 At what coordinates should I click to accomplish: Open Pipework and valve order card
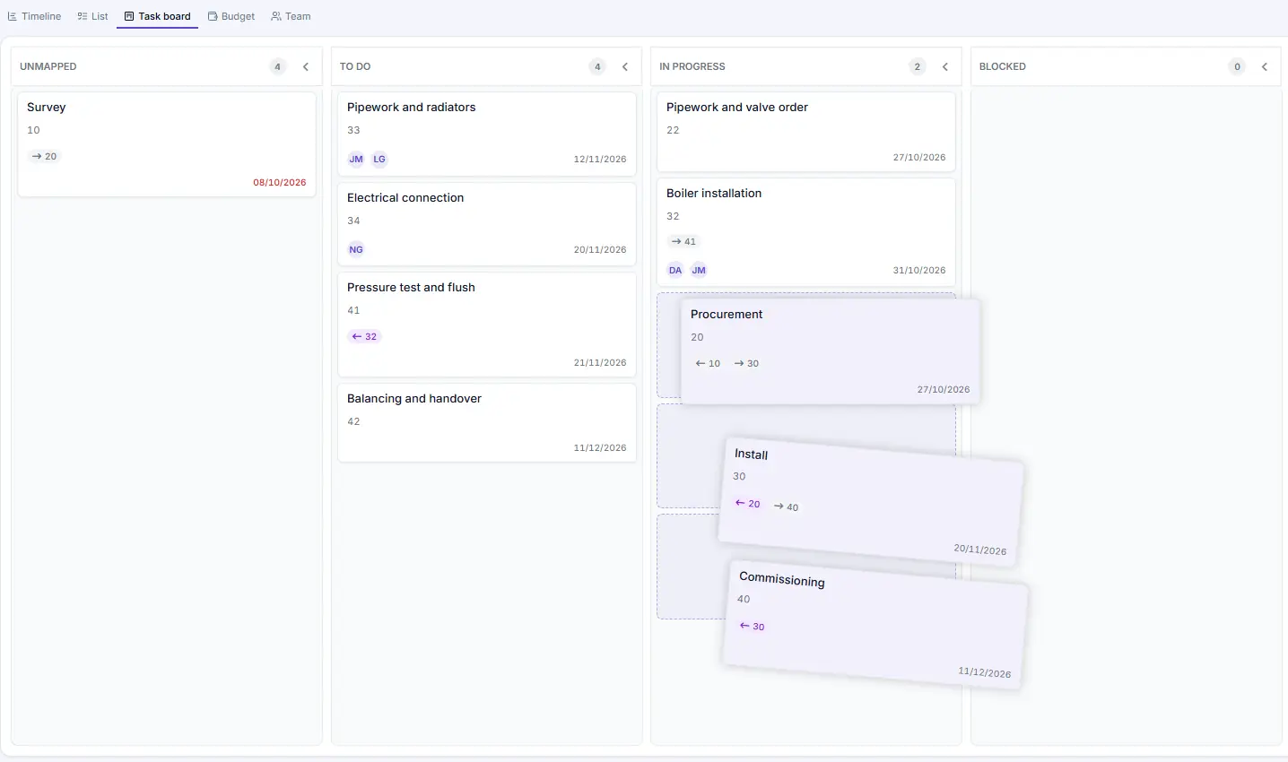[806, 131]
